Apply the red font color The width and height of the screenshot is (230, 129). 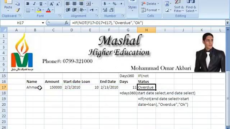(x=48, y=10)
